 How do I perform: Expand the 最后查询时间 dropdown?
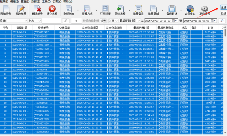point(129,21)
